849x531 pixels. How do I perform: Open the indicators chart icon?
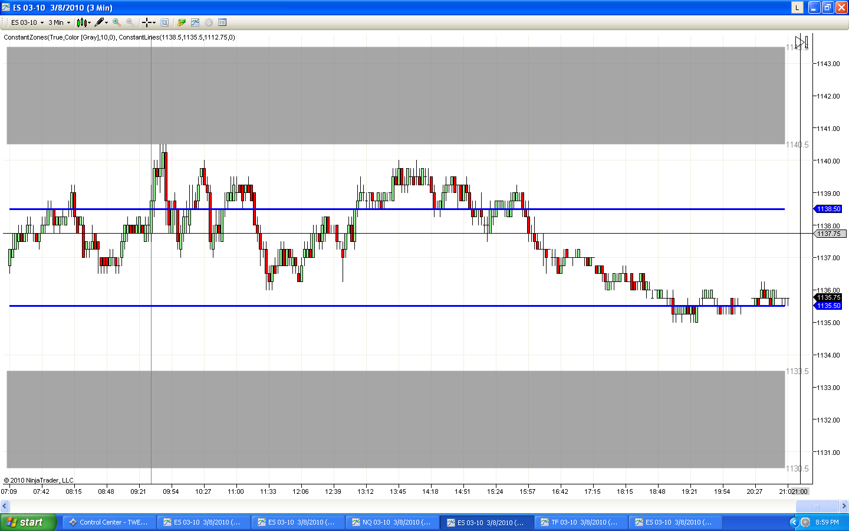(195, 22)
